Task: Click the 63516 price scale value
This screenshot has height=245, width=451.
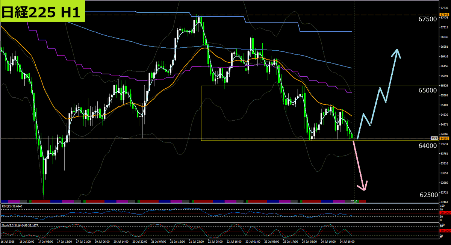Action: coord(444,163)
